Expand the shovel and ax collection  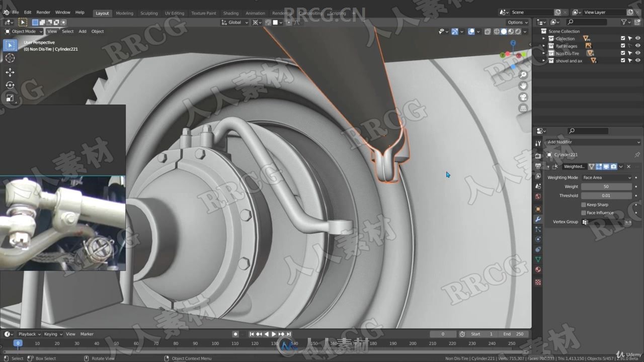(543, 60)
